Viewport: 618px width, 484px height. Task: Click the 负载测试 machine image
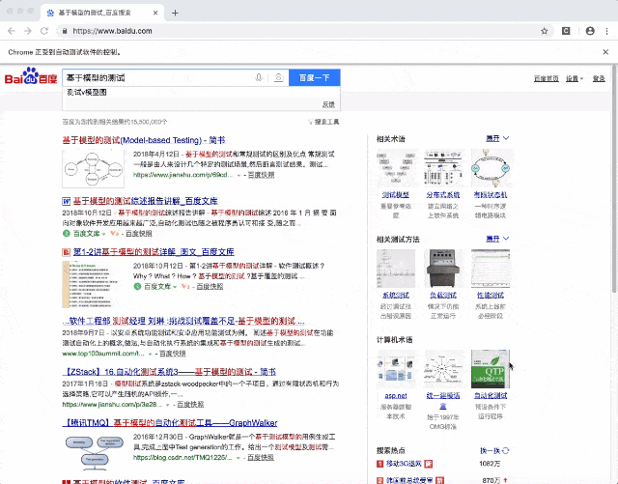point(443,269)
